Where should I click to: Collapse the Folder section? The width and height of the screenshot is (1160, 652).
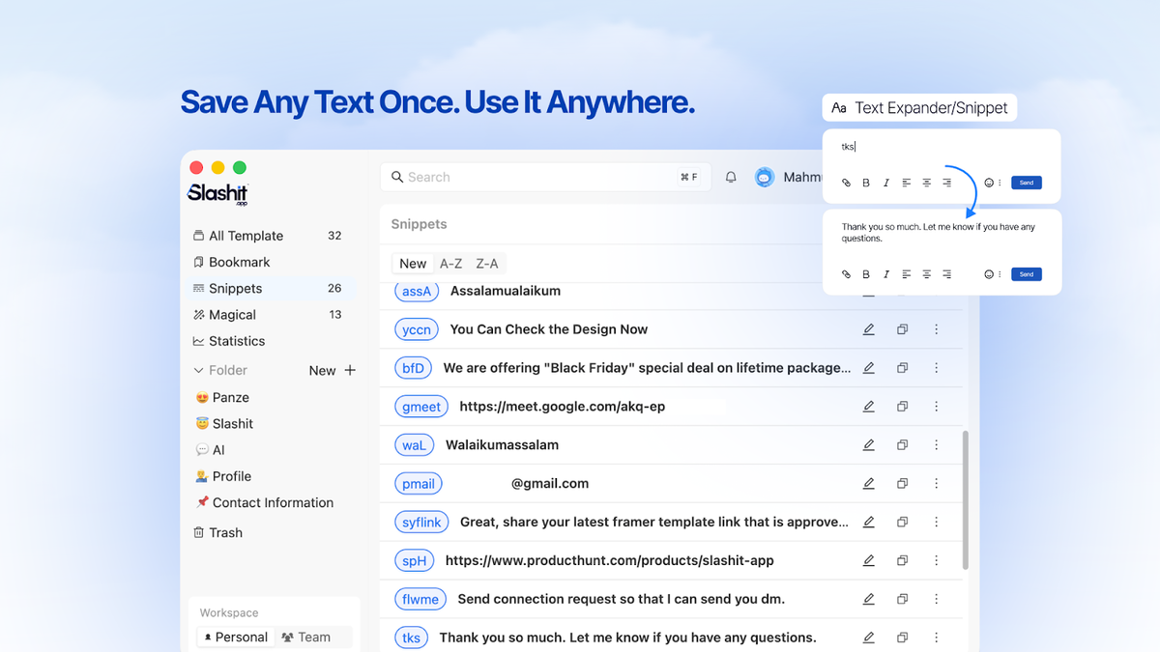click(x=200, y=370)
